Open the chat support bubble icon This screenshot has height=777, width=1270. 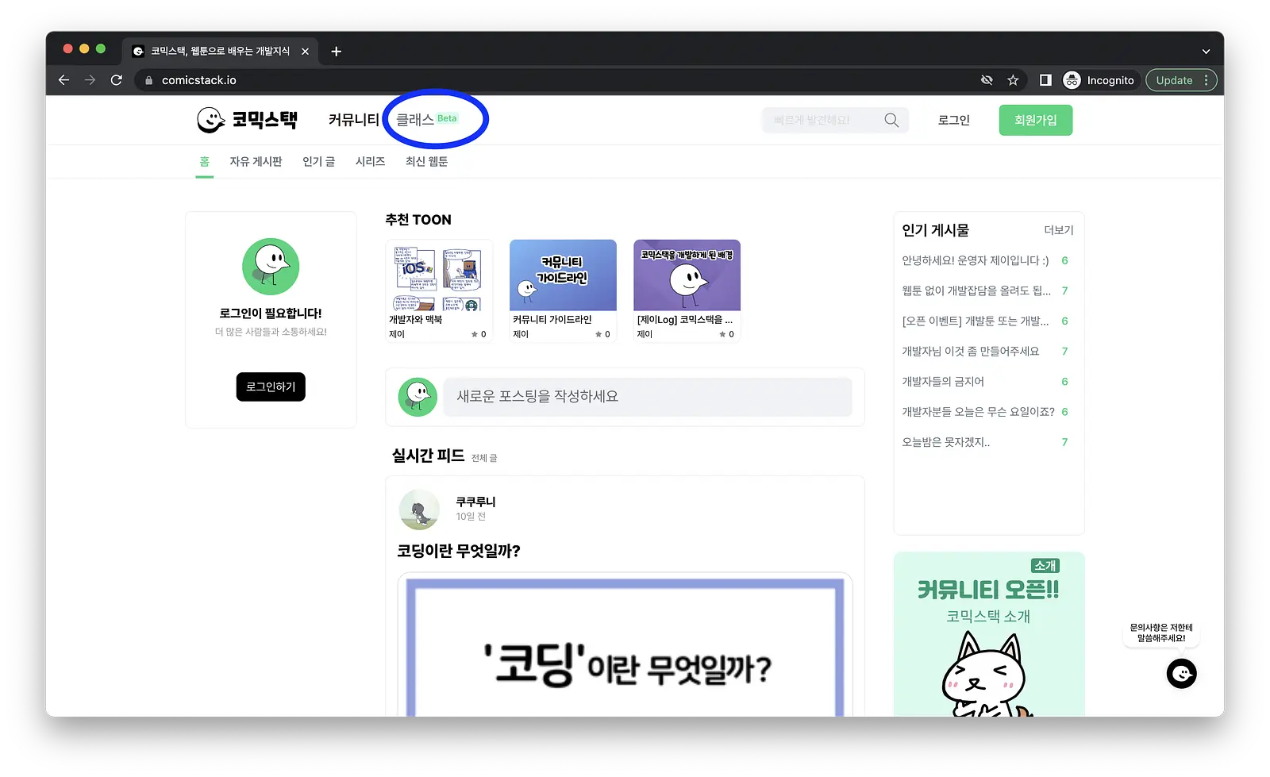[1181, 674]
